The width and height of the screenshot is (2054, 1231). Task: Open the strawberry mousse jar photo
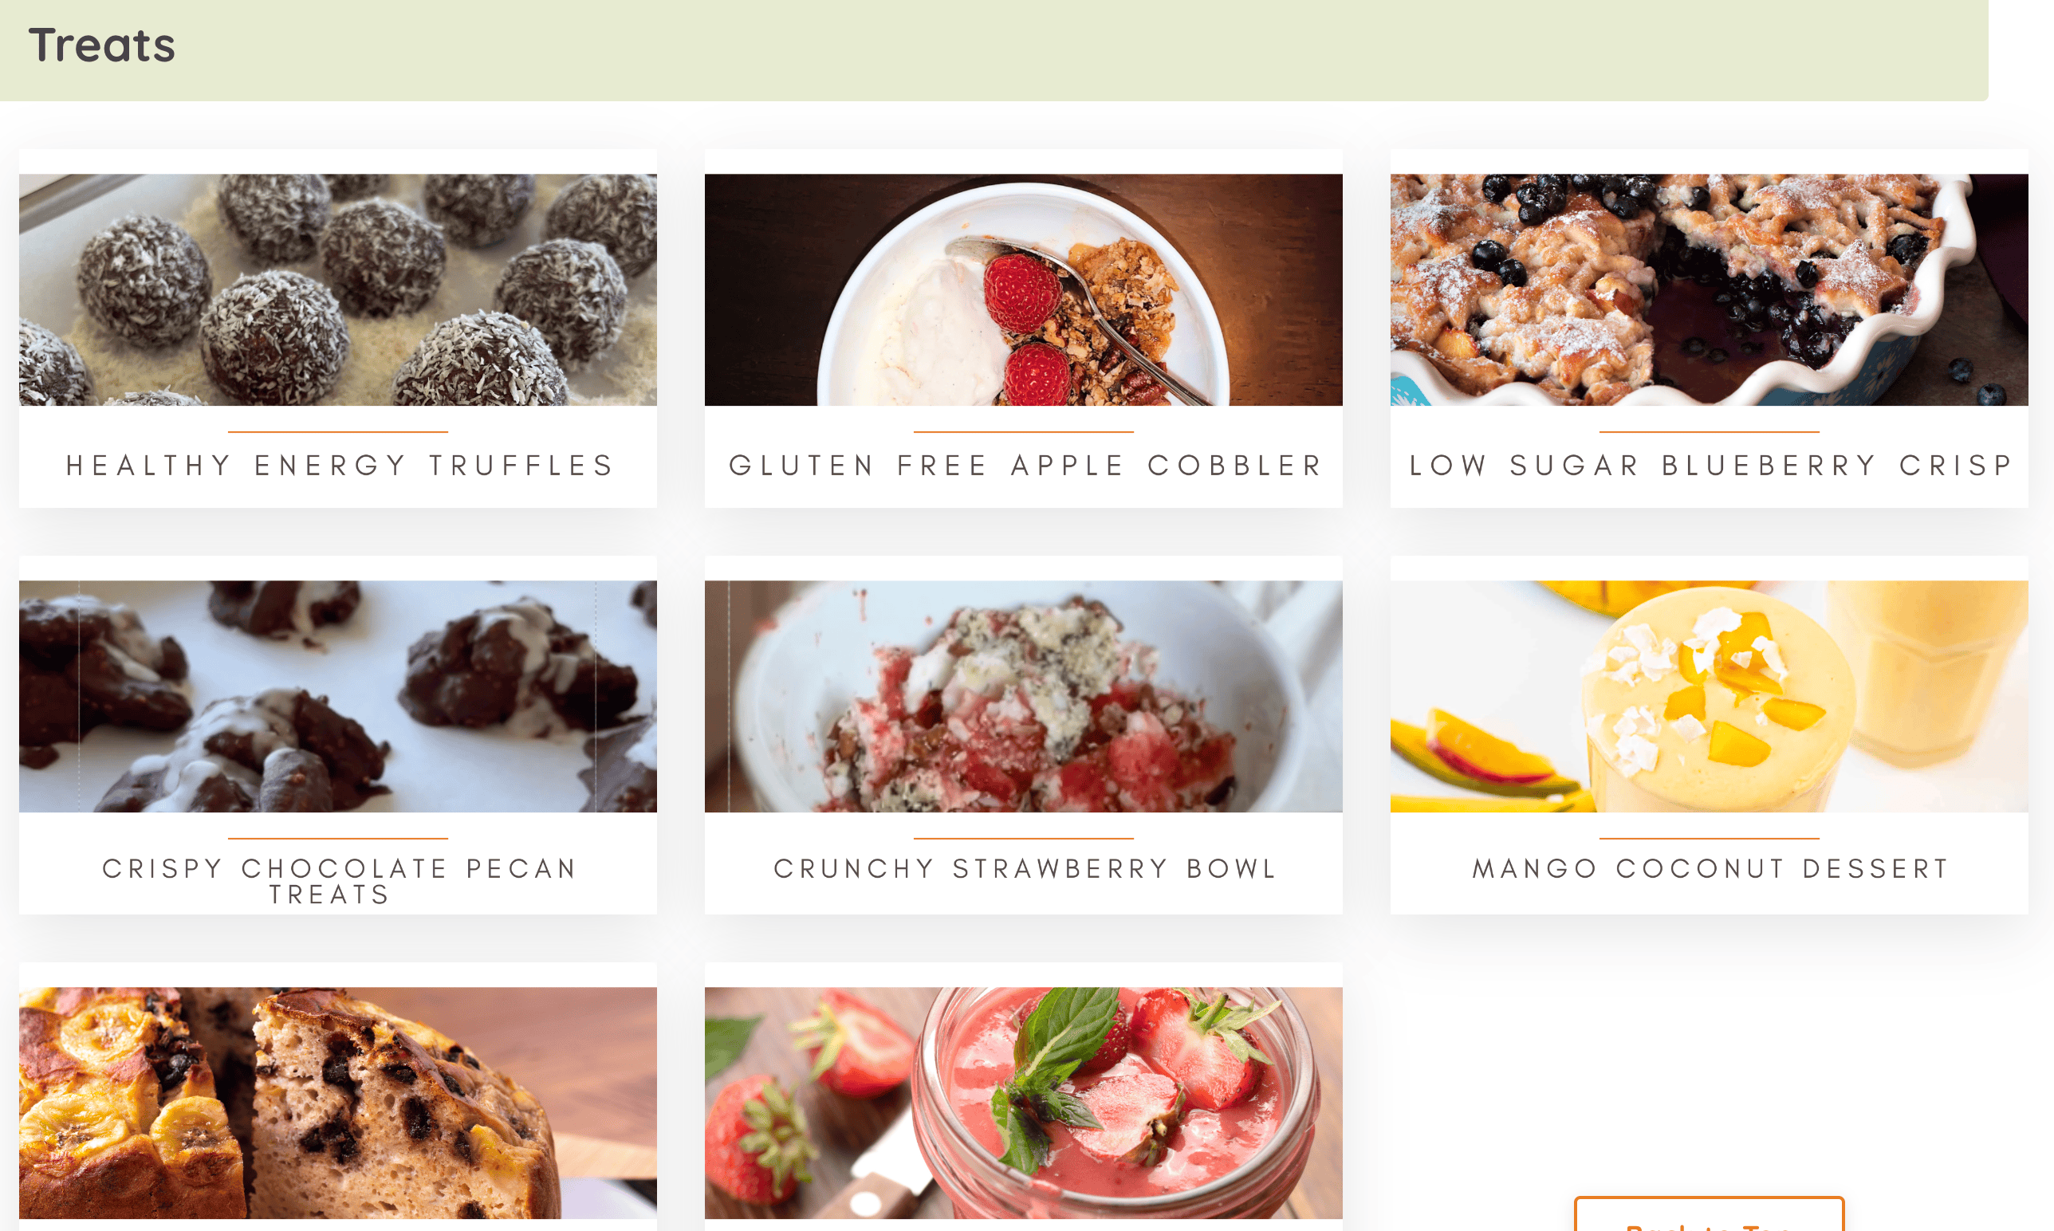coord(1023,1103)
